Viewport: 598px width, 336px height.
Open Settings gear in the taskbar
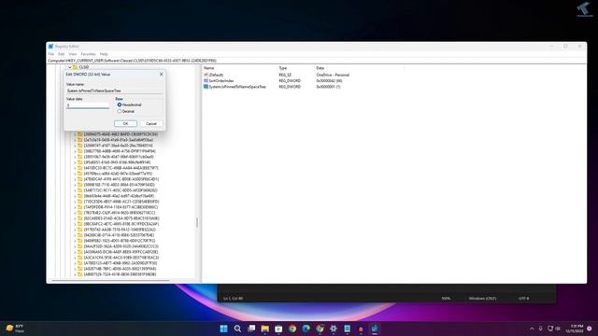point(334,329)
